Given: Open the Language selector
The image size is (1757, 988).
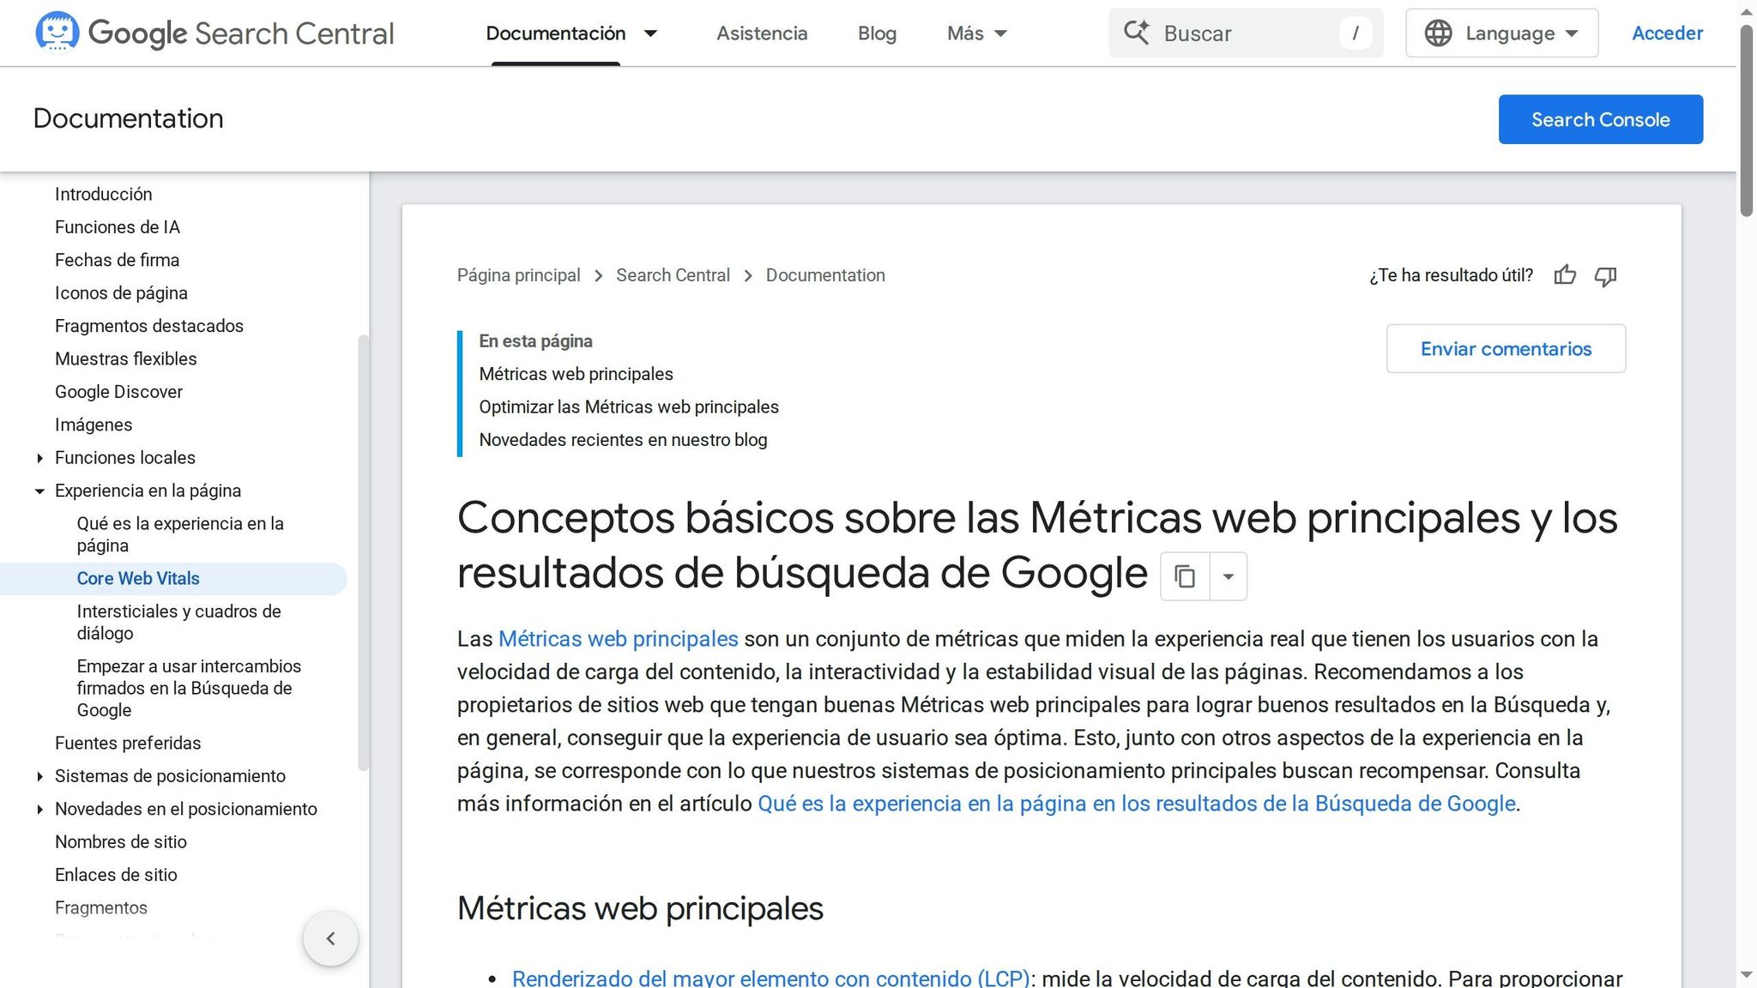Looking at the screenshot, I should (1502, 33).
